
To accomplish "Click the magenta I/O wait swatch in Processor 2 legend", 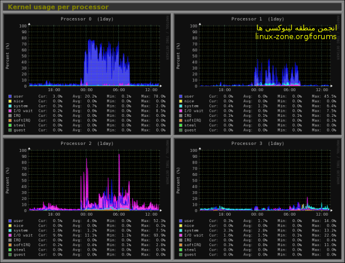I will 10,236.
